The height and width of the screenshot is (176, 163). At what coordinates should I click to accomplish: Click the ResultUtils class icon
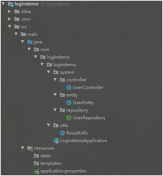click(x=62, y=133)
